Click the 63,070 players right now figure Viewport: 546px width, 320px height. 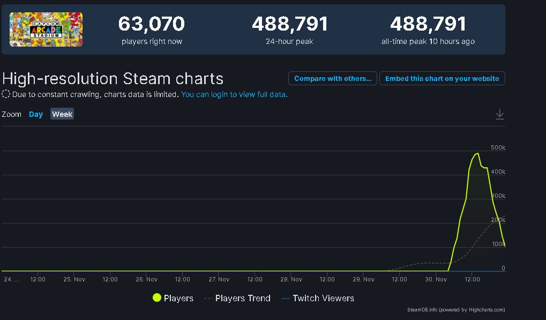coord(152,24)
